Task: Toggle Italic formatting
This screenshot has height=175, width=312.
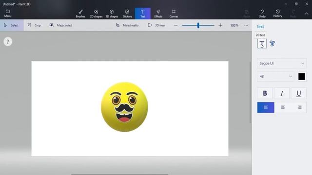Action: tap(282, 93)
